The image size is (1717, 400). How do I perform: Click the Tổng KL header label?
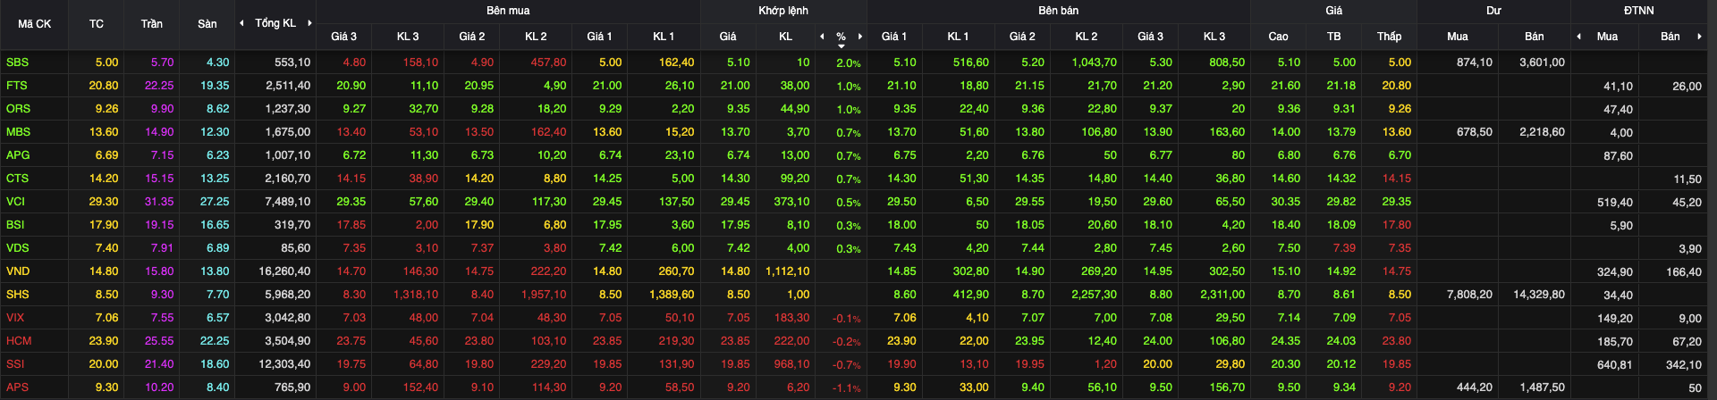point(275,23)
